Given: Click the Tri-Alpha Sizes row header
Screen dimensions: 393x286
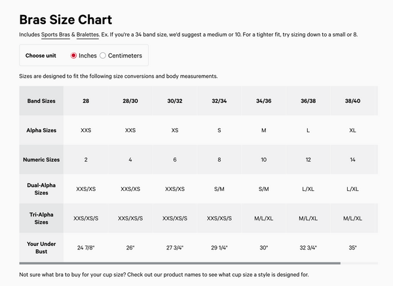Looking at the screenshot, I should tap(41, 218).
